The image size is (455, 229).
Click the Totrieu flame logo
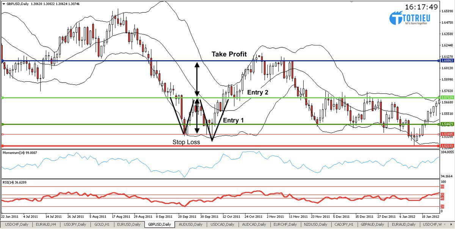click(x=396, y=18)
